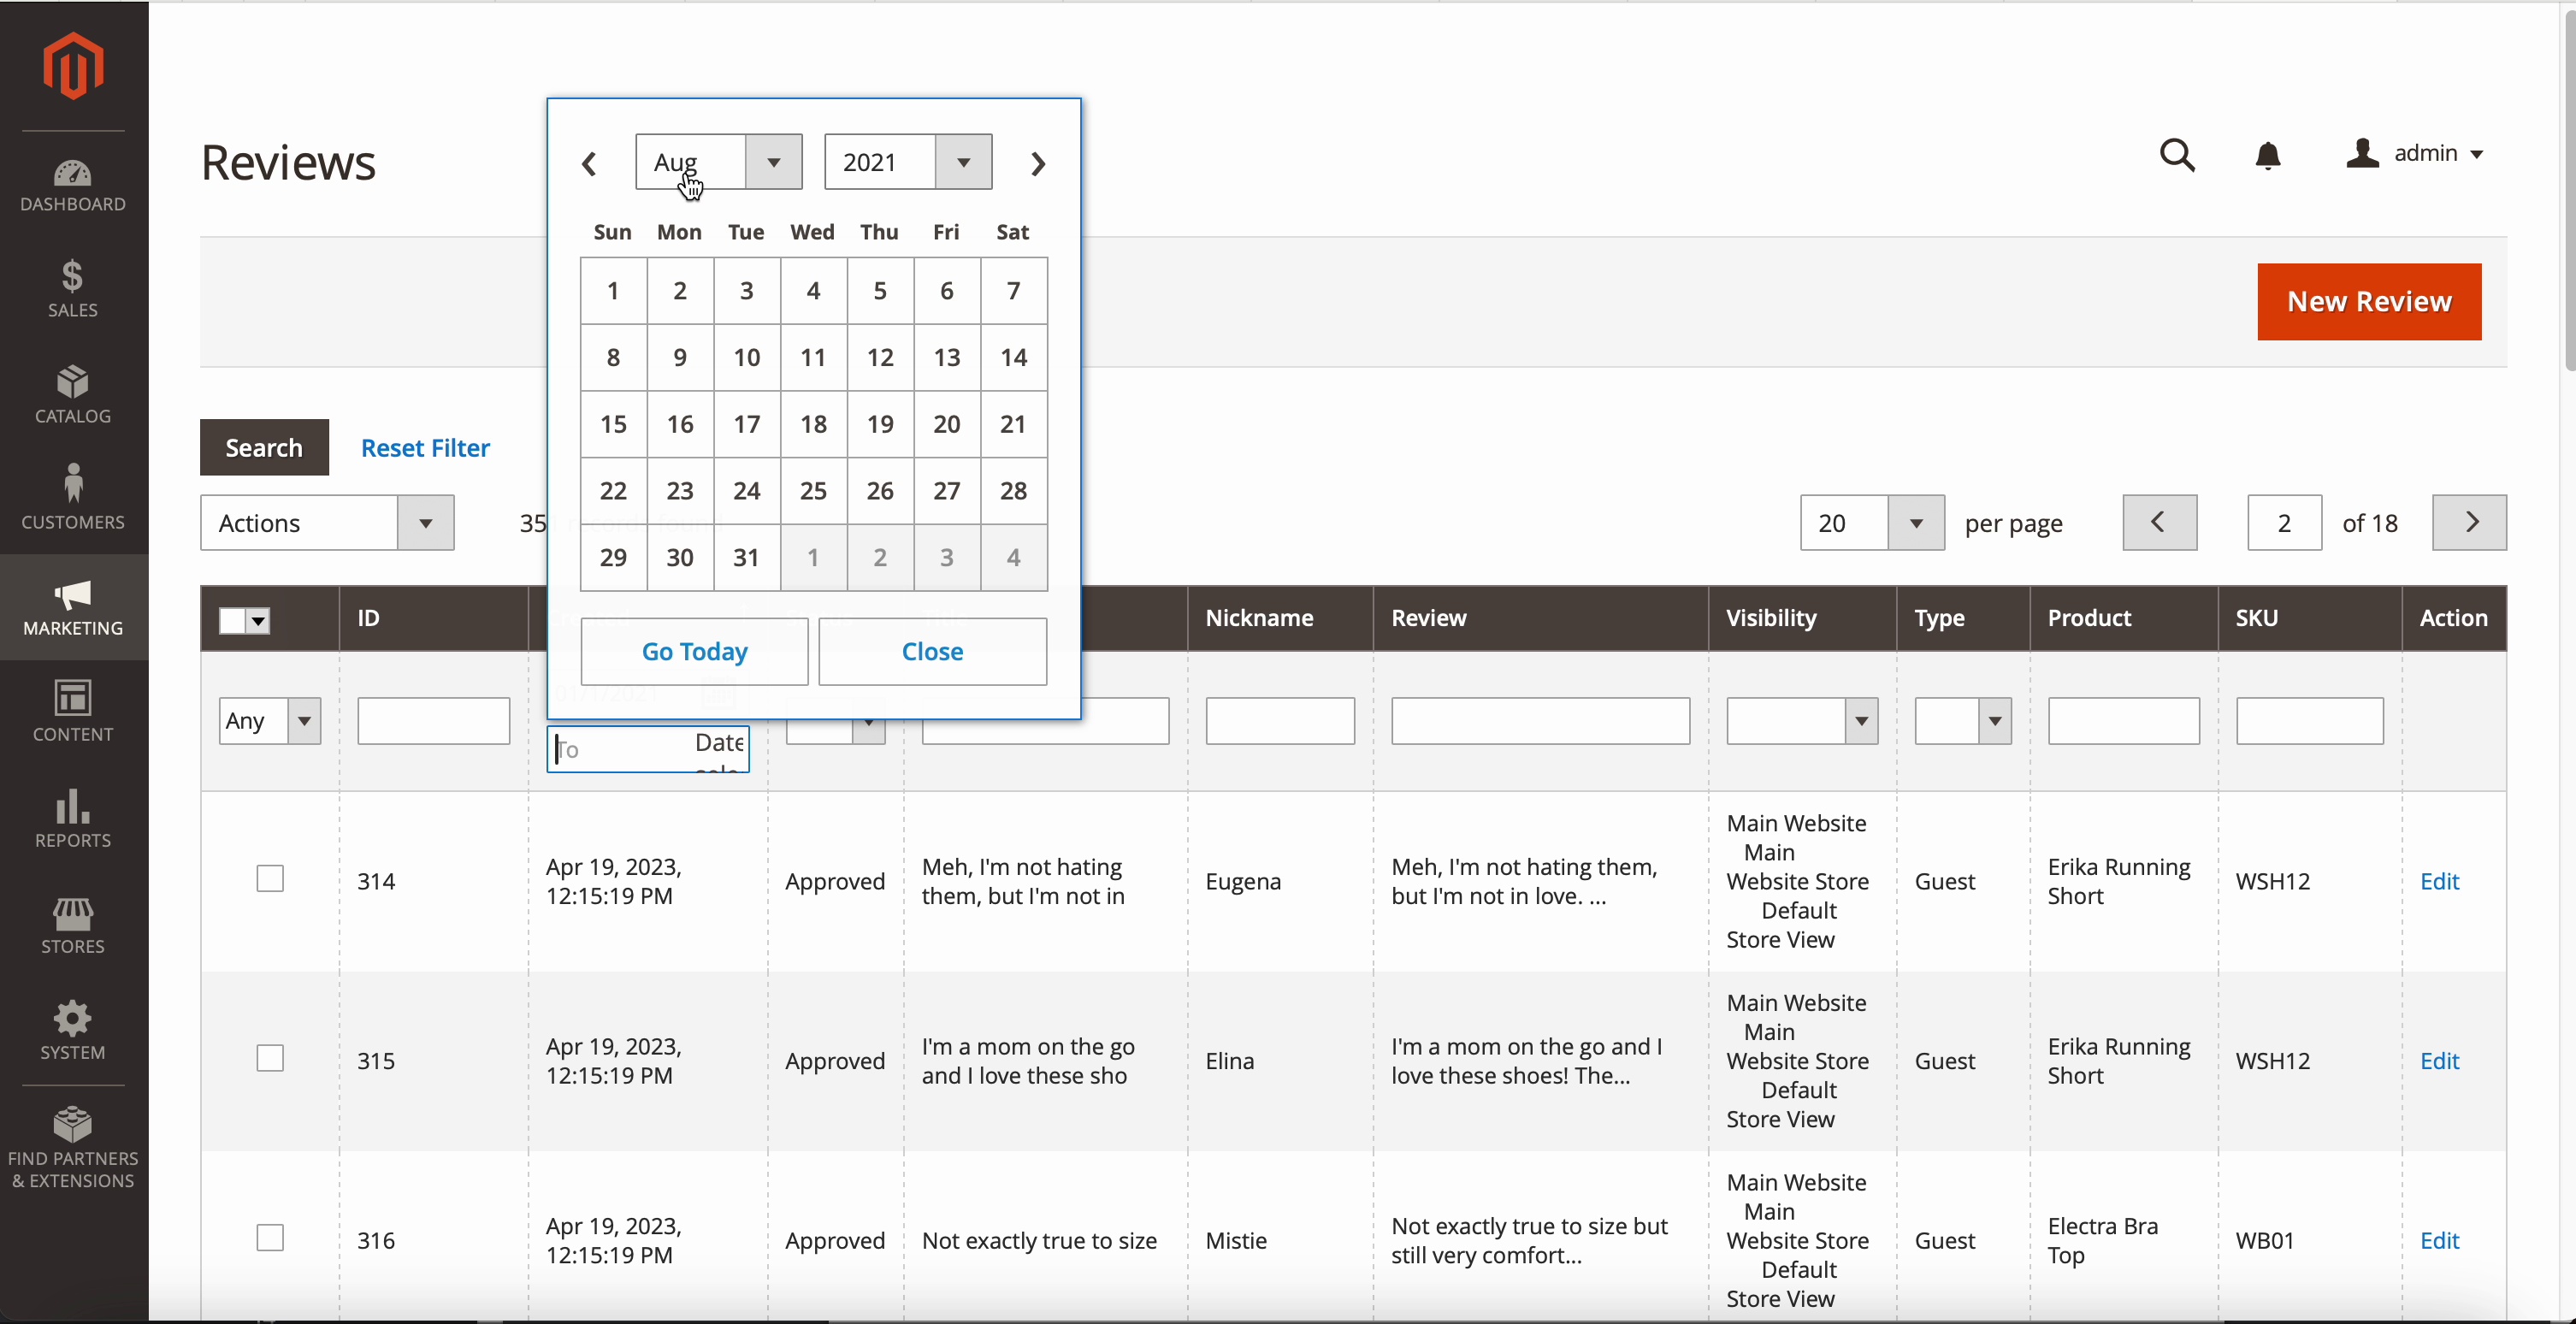Click the magnifier search icon in header
This screenshot has height=1324, width=2576.
(2177, 156)
